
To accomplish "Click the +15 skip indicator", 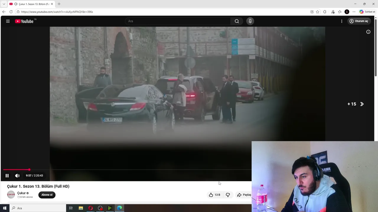I will (x=352, y=104).
